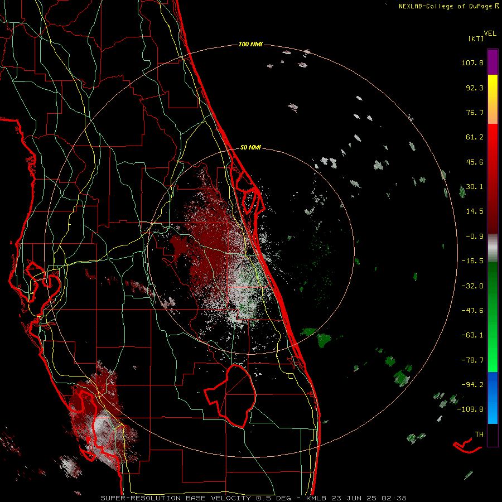Click the 50 NMI range ring label
Image resolution: width=502 pixels, height=502 pixels.
pos(250,148)
